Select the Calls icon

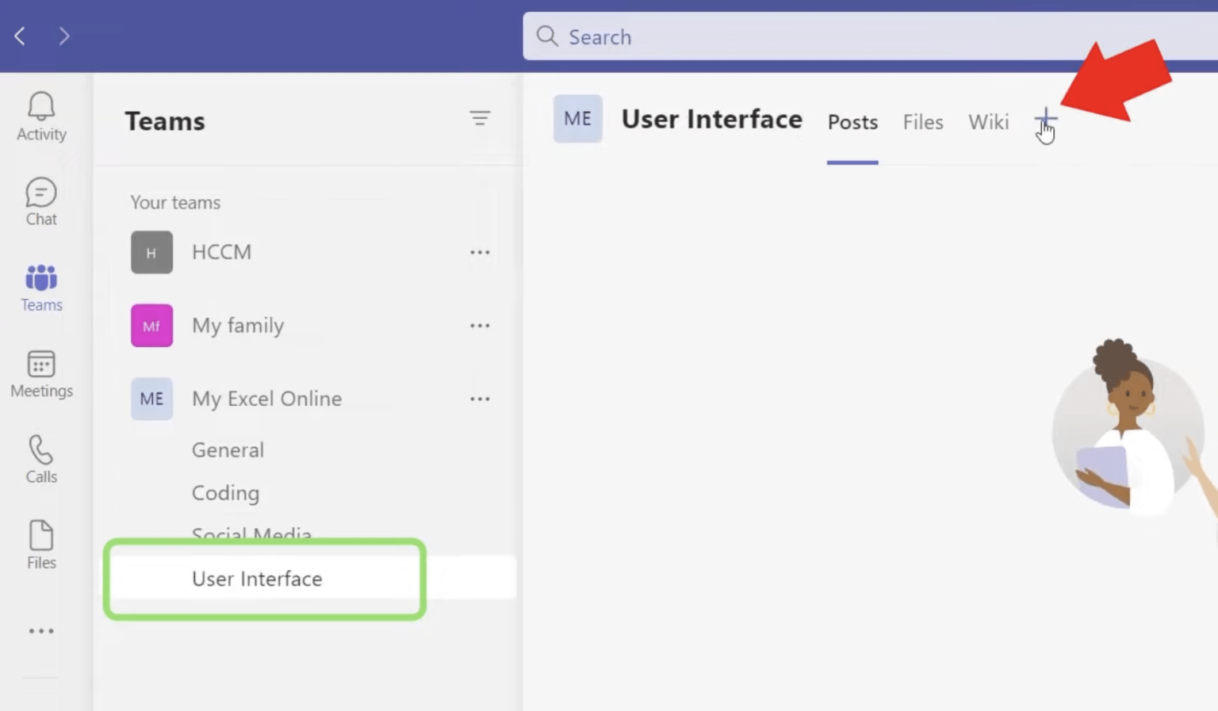click(40, 458)
